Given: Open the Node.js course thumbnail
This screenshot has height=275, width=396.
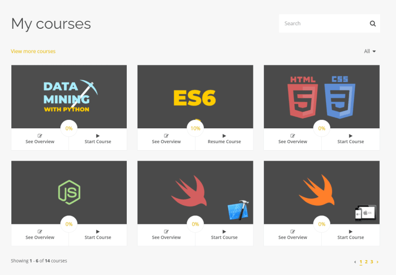Looking at the screenshot, I should (x=69, y=192).
